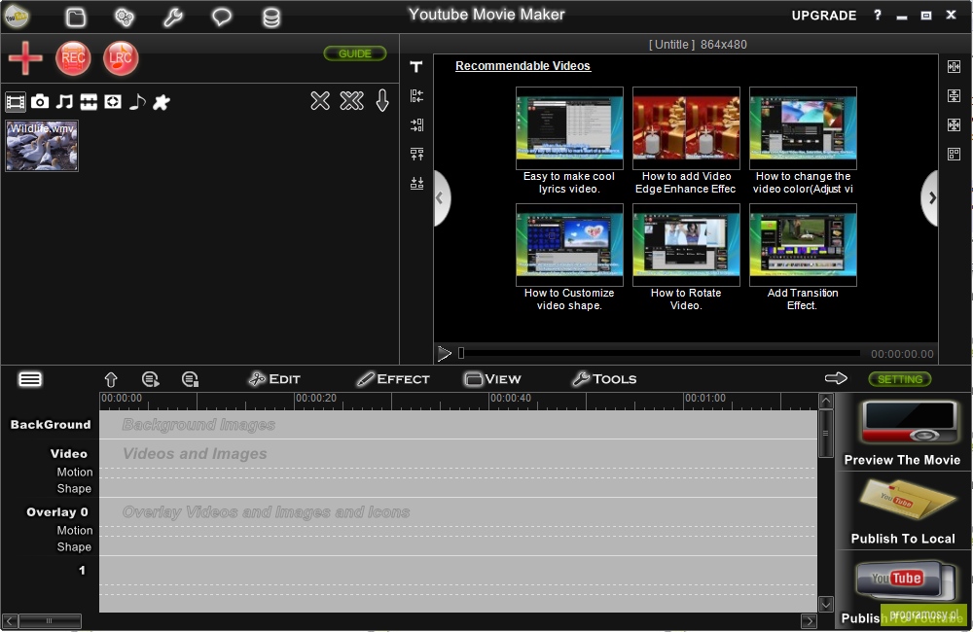Open the timeline list menu icon
This screenshot has width=973, height=632.
[30, 379]
